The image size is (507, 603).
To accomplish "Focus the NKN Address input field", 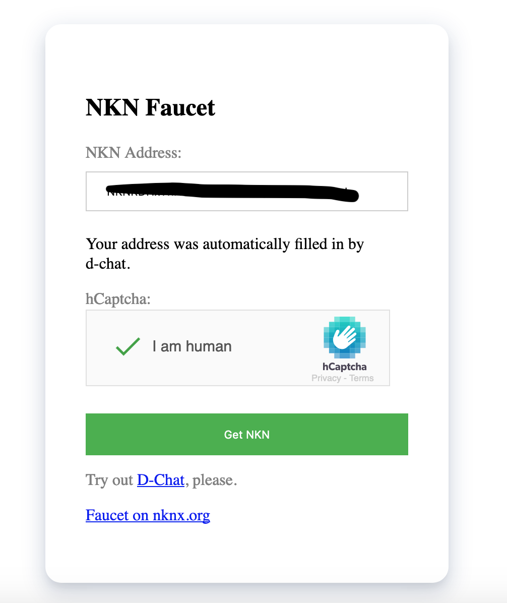I will point(247,191).
